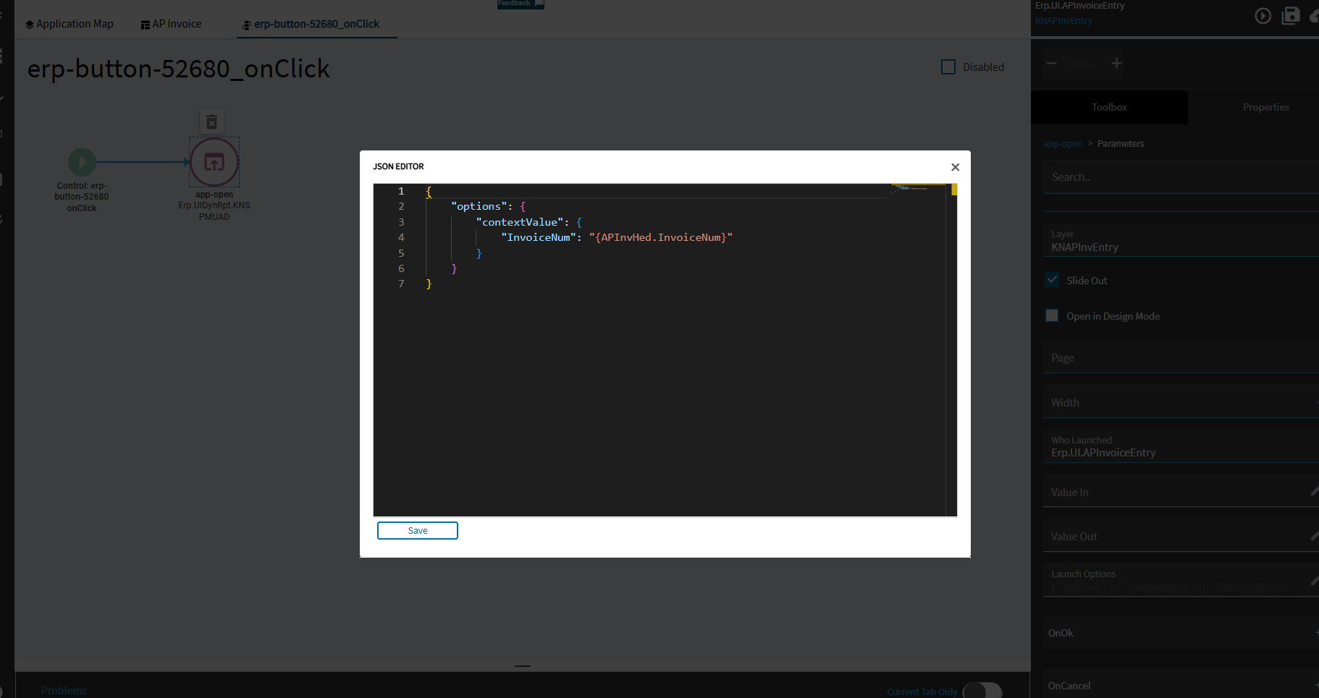
Task: Click the erp-button-52680_onClick page heading
Action: pyautogui.click(x=179, y=69)
